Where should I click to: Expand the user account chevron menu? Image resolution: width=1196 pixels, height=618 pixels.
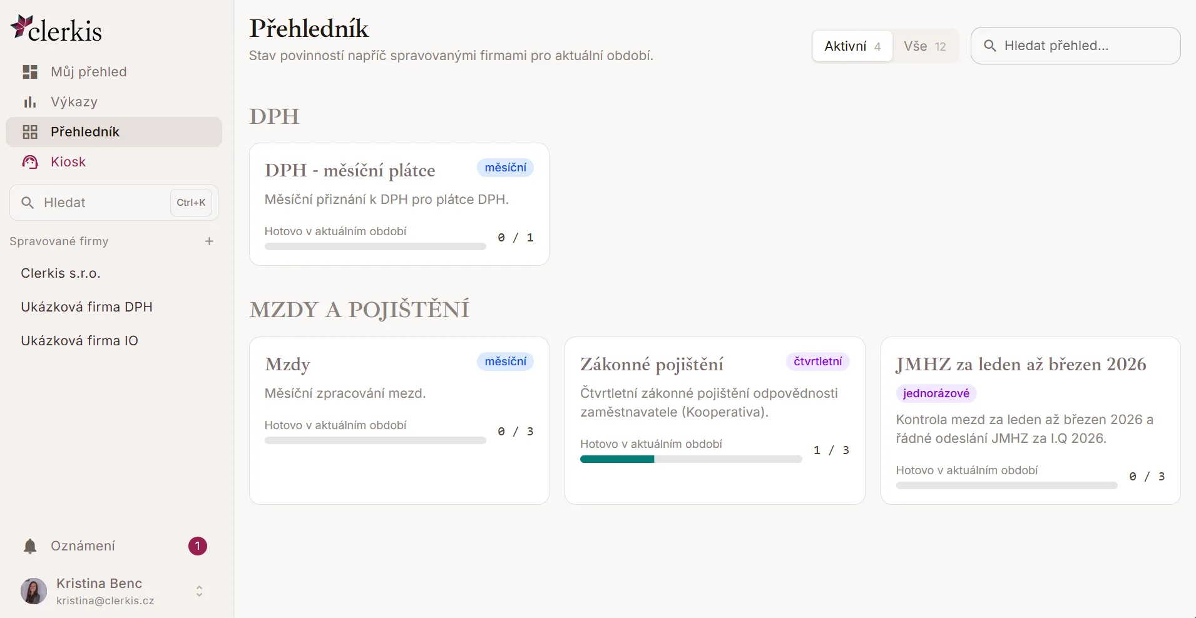pos(199,591)
